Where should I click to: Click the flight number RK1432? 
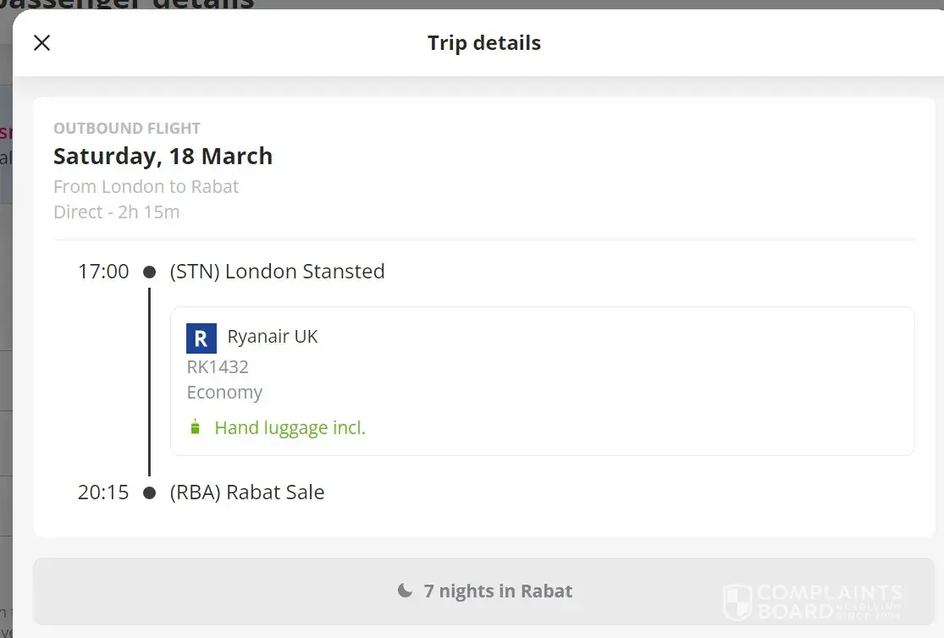(x=218, y=366)
